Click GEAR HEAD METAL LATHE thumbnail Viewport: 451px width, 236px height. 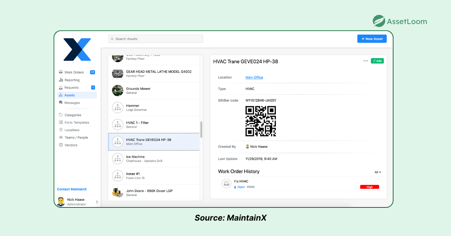[118, 74]
